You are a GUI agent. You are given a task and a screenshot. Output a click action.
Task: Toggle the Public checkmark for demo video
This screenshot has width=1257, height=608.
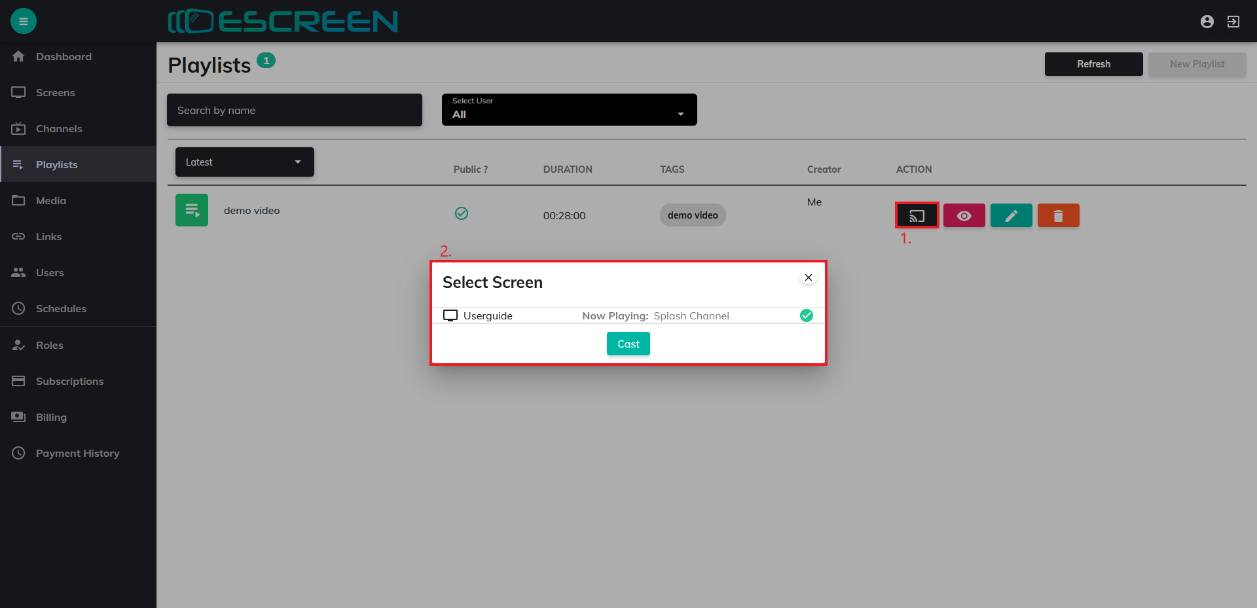[462, 213]
